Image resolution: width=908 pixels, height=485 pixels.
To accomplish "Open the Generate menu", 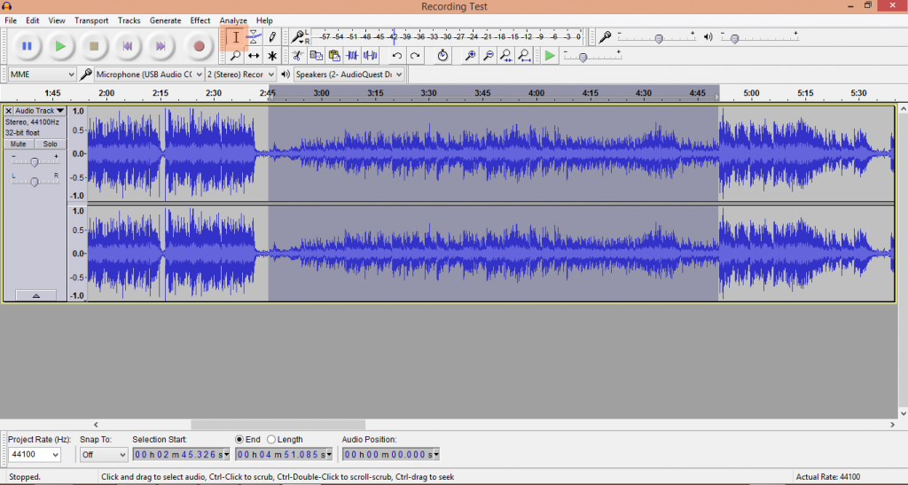I will pos(166,20).
